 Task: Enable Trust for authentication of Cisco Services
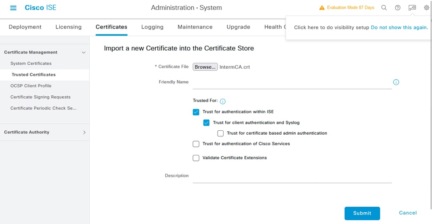click(x=196, y=144)
